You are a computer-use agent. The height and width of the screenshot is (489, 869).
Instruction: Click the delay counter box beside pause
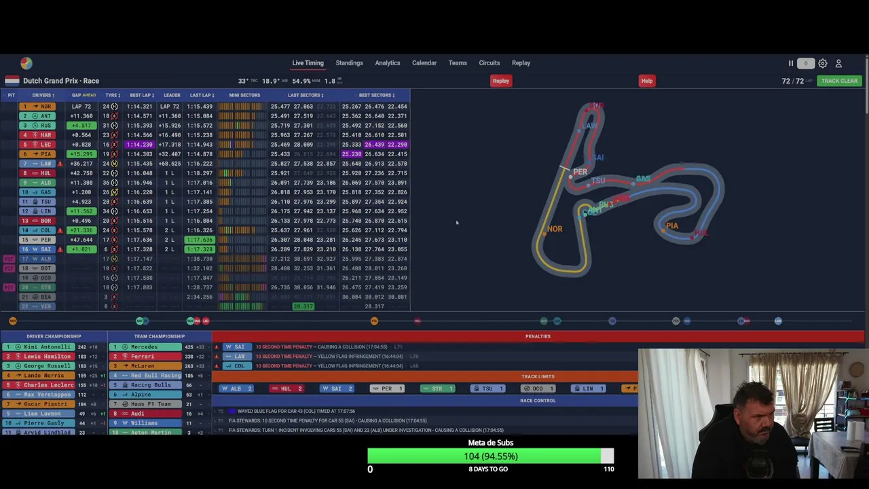pos(806,63)
